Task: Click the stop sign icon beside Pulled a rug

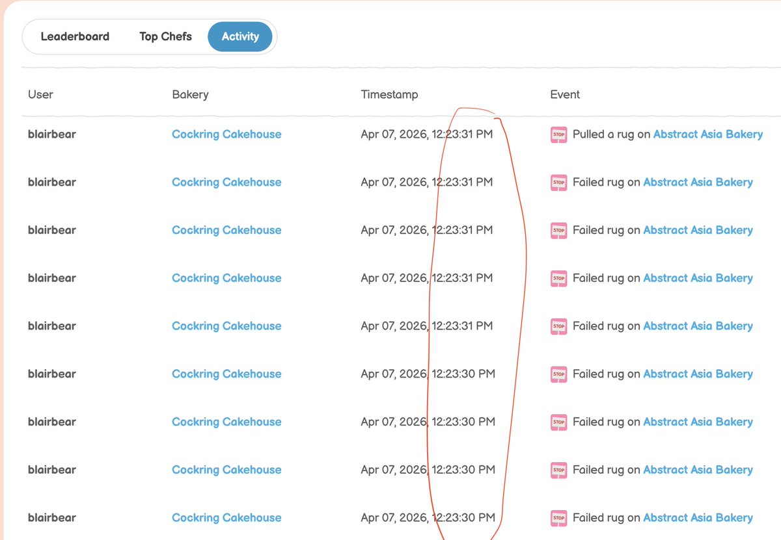Action: [x=558, y=135]
